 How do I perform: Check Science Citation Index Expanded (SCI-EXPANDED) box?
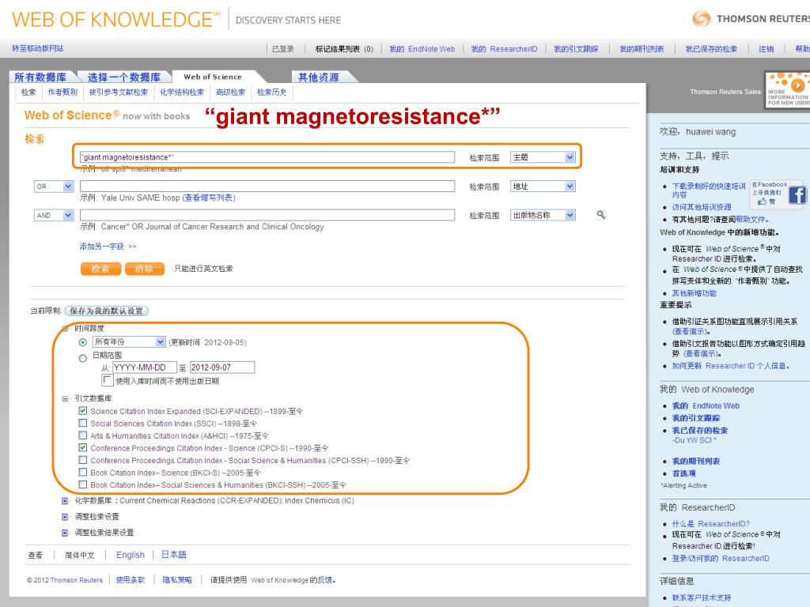(82, 411)
